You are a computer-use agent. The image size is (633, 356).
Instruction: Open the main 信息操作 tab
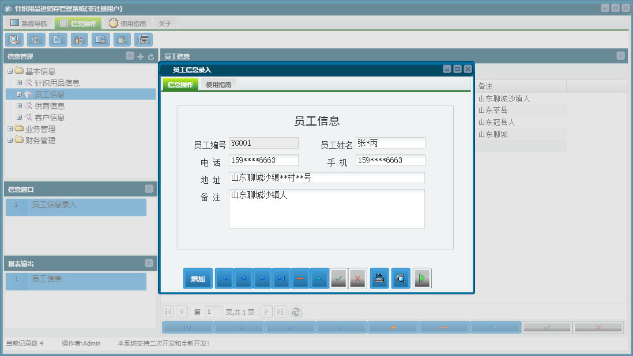click(x=78, y=23)
